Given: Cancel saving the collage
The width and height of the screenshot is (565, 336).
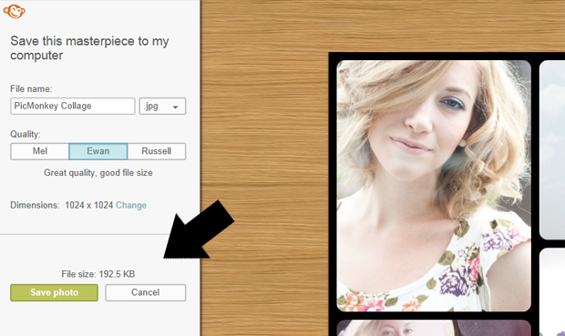Looking at the screenshot, I should tap(146, 292).
